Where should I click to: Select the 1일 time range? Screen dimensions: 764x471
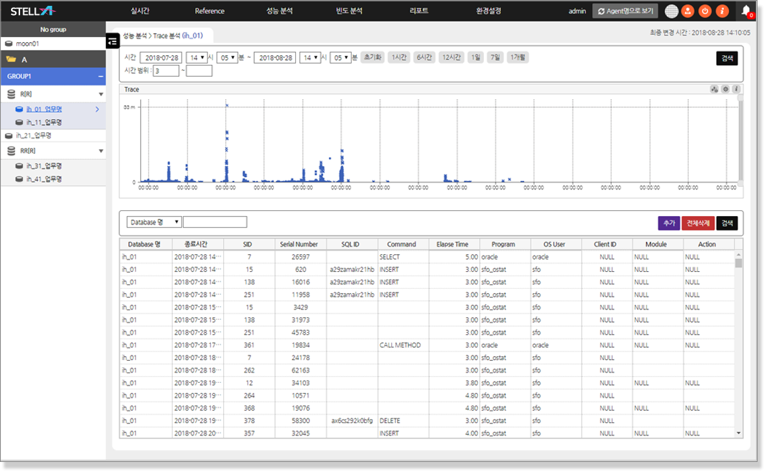click(475, 58)
